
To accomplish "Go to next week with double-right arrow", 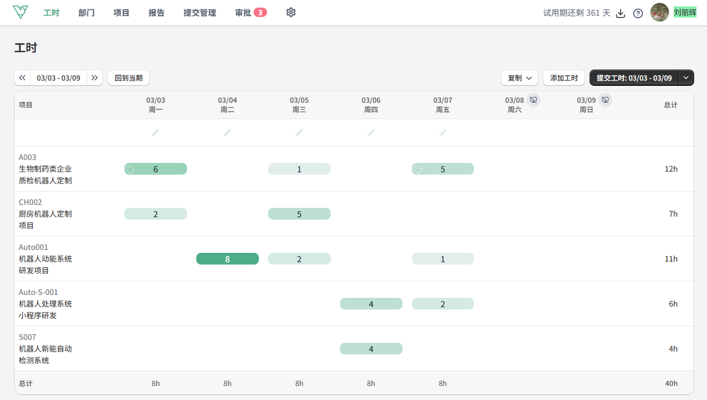I will [x=95, y=78].
